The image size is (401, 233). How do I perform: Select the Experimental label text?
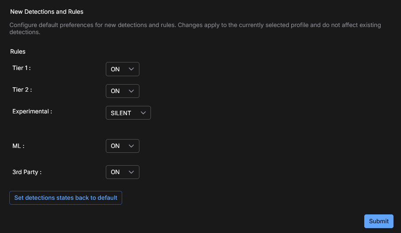[x=32, y=112]
